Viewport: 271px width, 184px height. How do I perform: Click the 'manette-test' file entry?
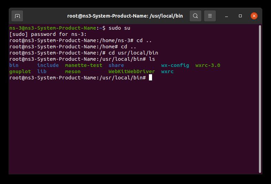point(84,66)
